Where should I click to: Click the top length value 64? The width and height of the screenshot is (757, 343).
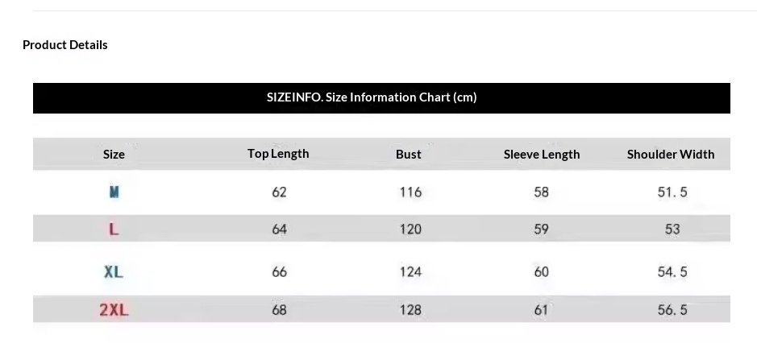tap(279, 229)
